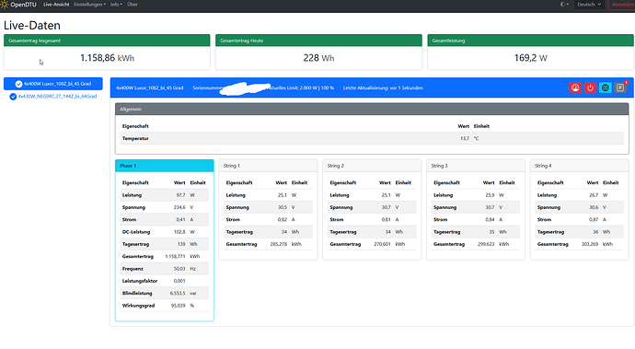Click Phase 1 Tagesertrag value 139
Screen dimensions: 635x349
[181, 244]
